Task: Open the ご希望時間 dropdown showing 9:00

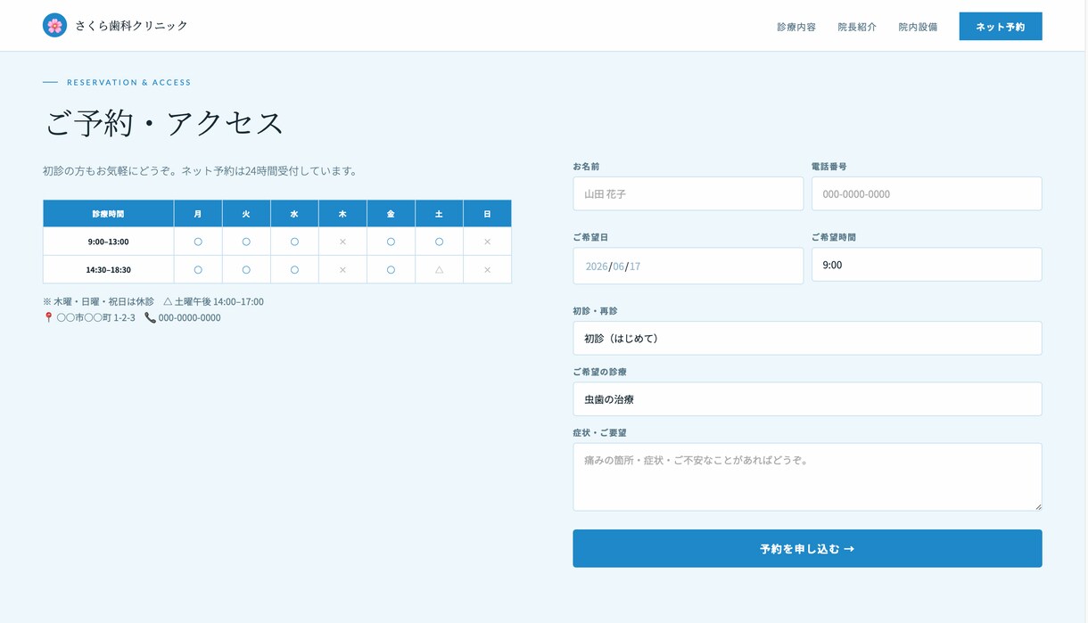Action: (927, 265)
